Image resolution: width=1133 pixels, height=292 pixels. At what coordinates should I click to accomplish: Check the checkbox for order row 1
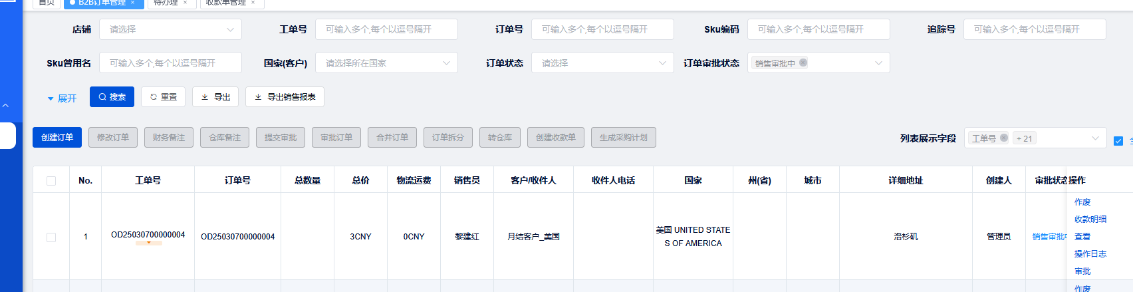pos(51,237)
